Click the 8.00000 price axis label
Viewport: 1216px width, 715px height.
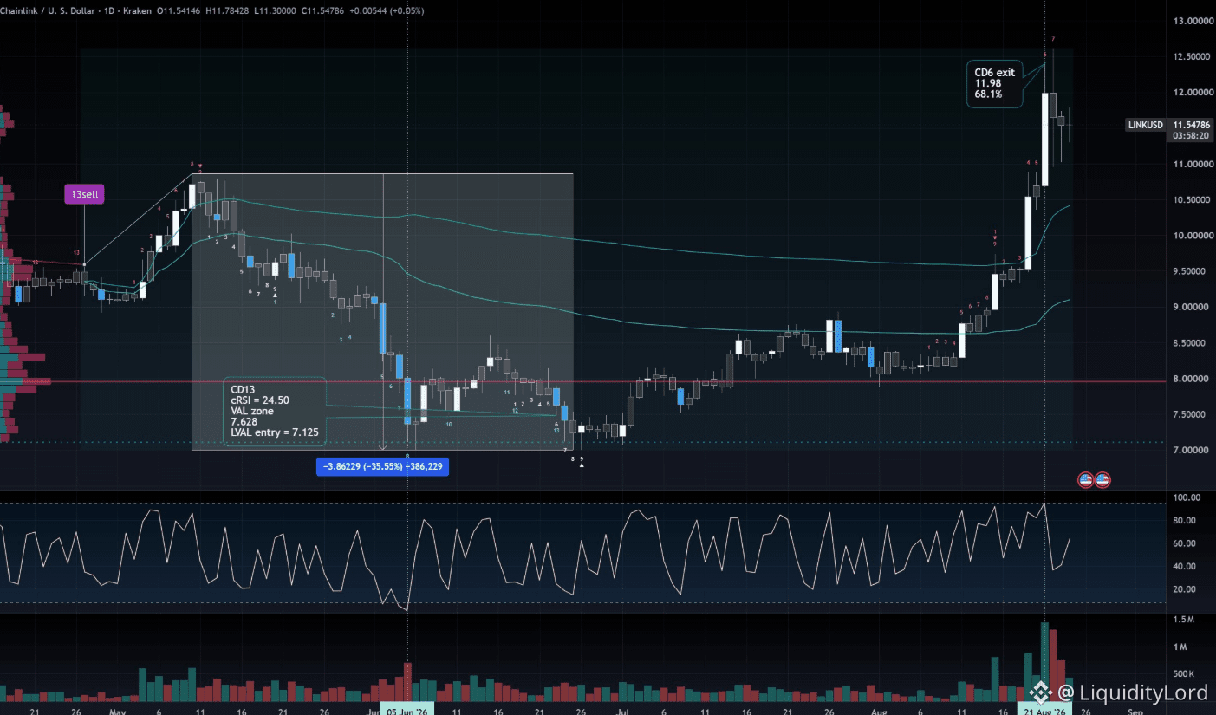[x=1190, y=380]
